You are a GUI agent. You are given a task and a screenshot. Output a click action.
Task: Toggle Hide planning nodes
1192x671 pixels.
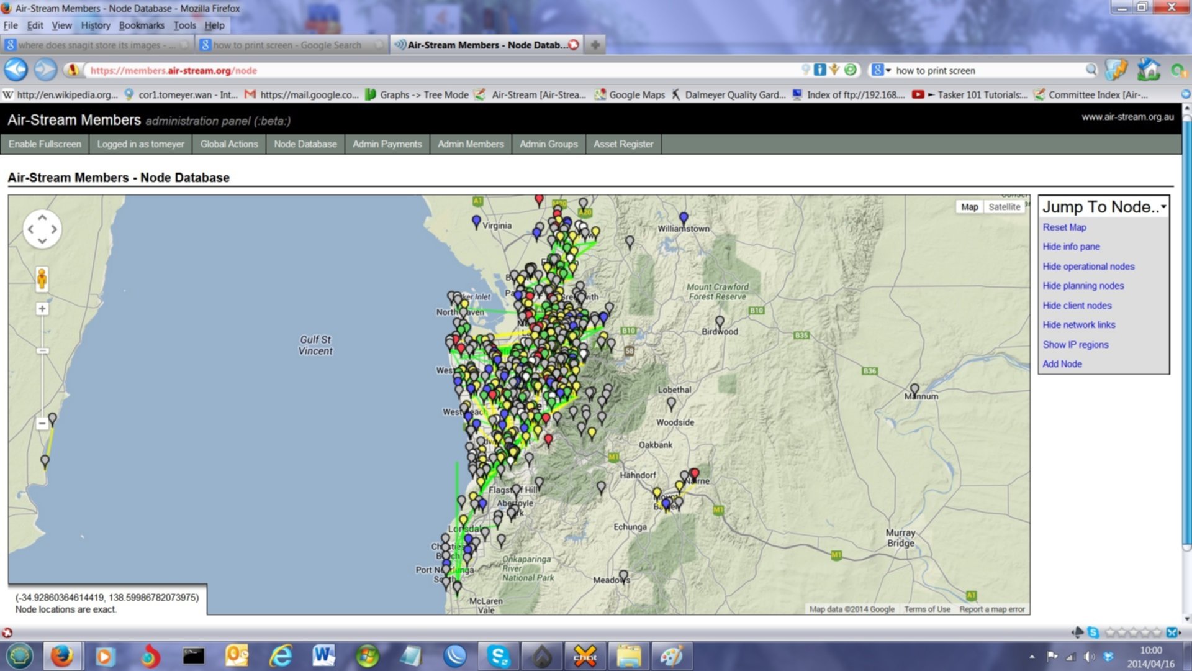coord(1083,286)
